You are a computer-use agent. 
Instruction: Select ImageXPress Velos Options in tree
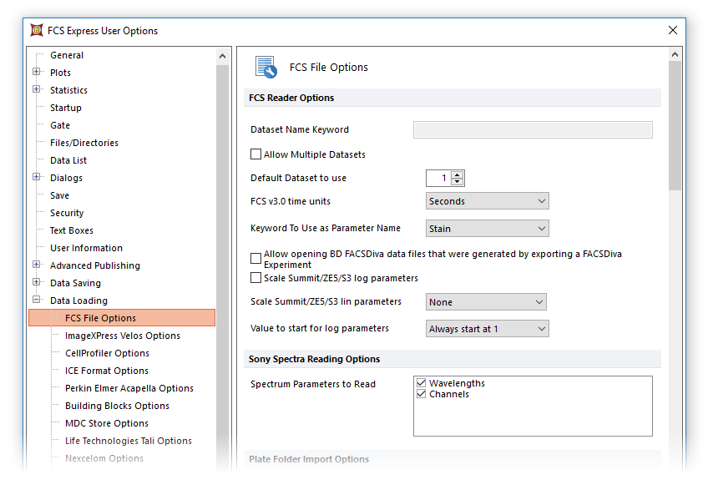(122, 336)
